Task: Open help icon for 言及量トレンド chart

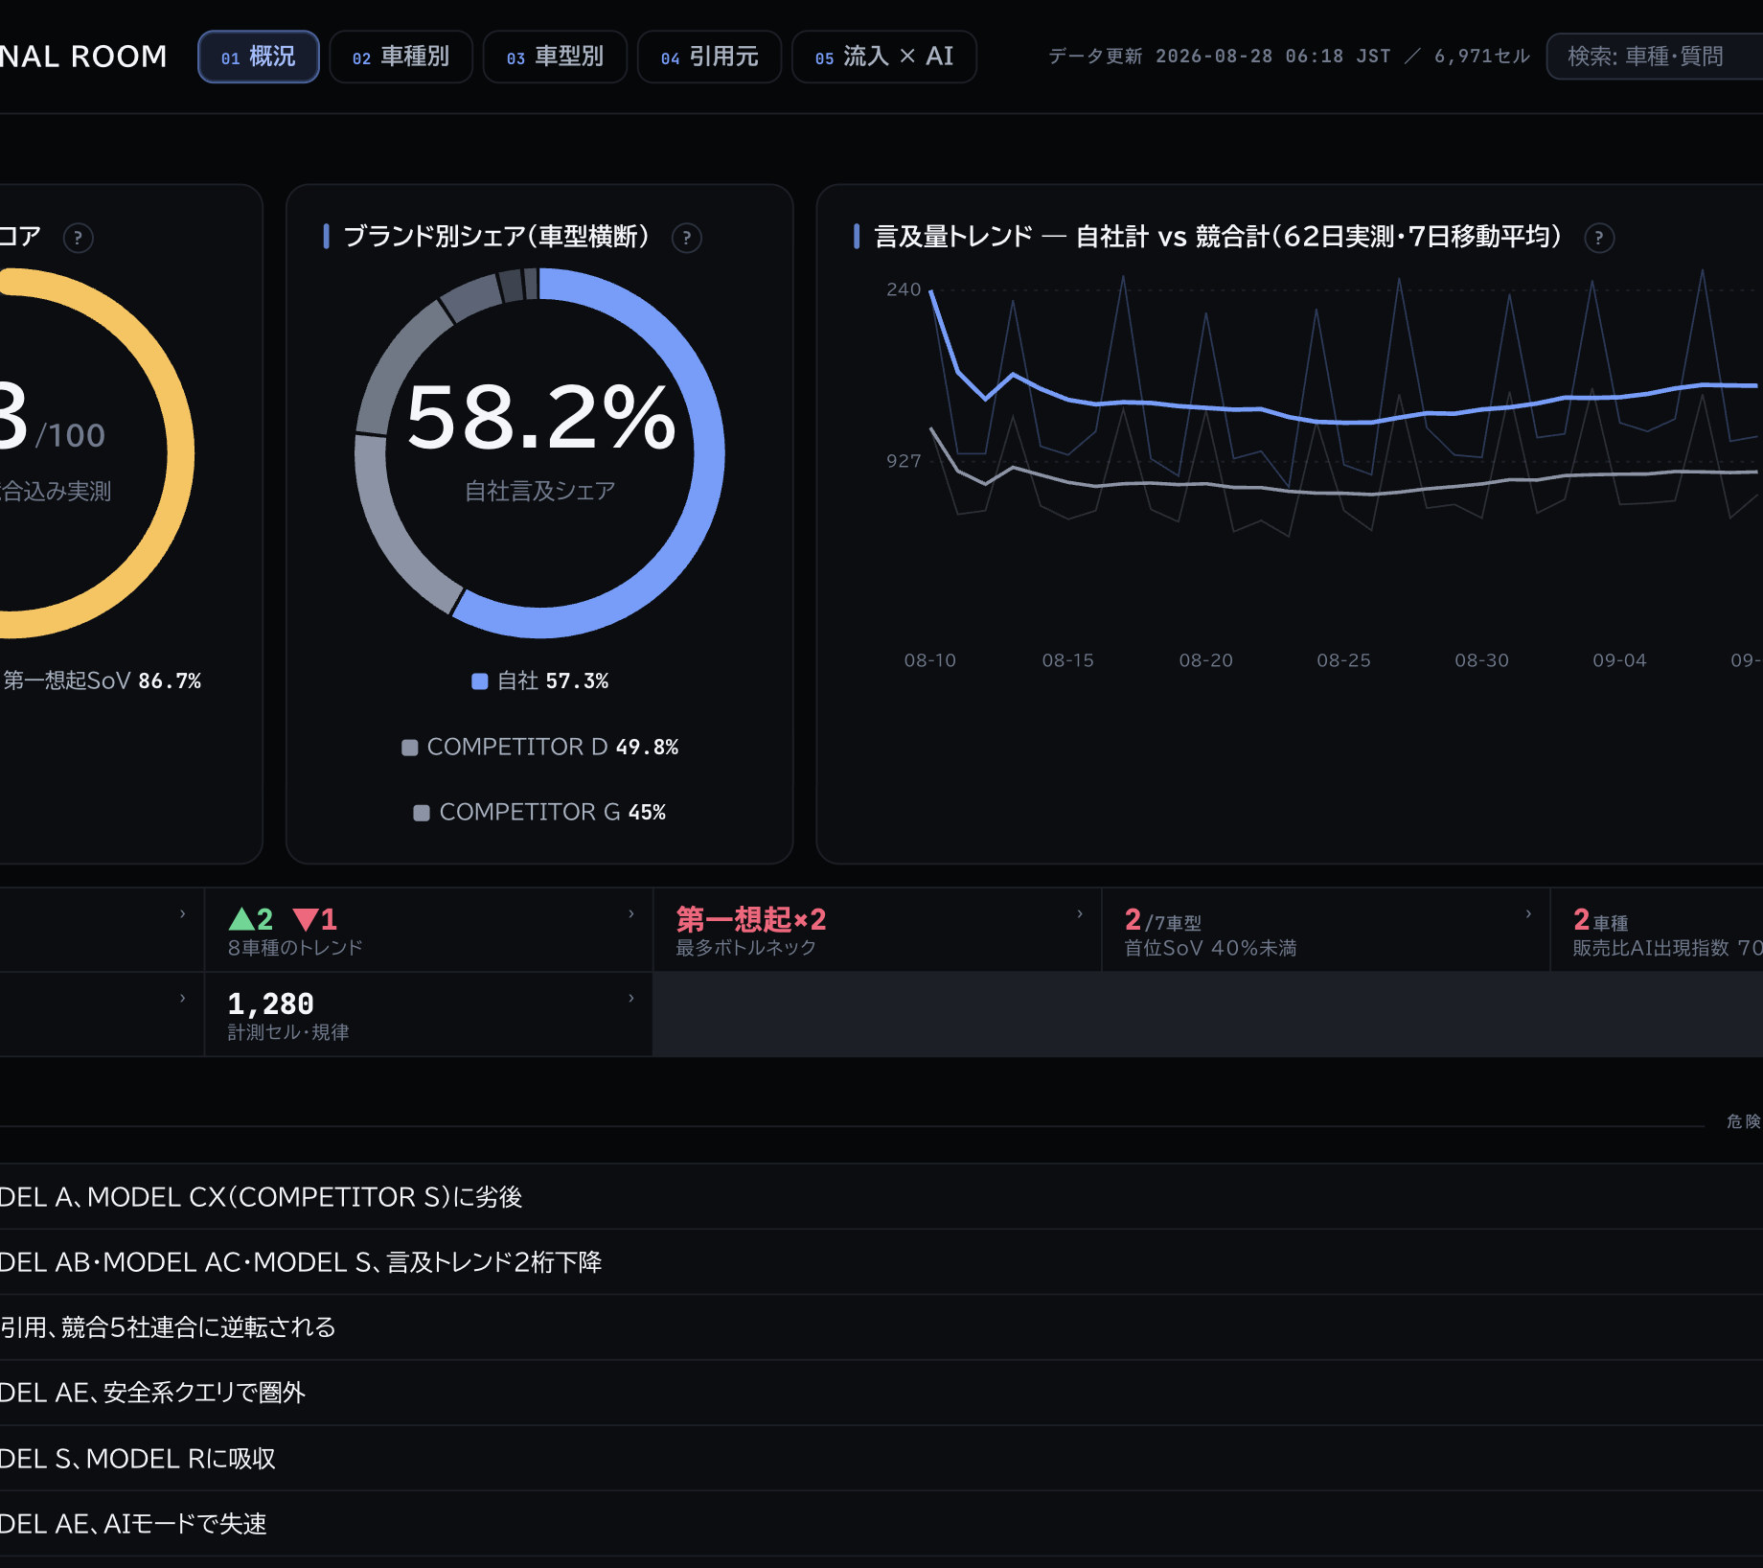Action: tap(1599, 238)
